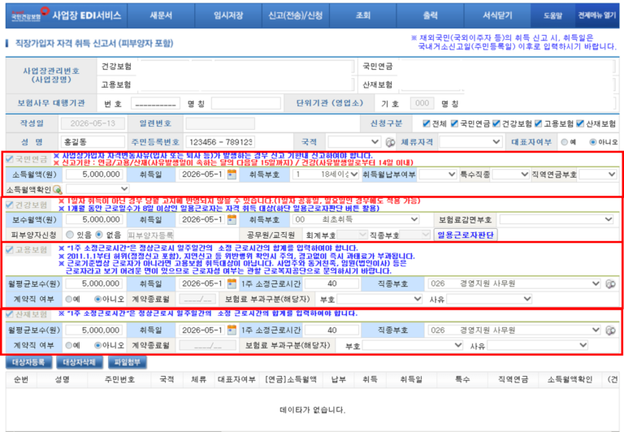Screen dimensions: 624x432
Task: Open 출력 menu
Action: pyautogui.click(x=430, y=15)
